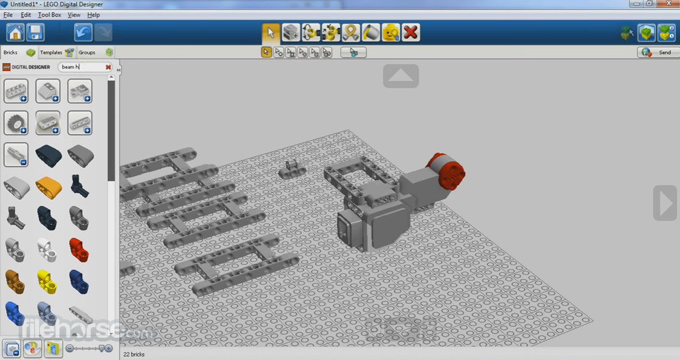Choose the shape selection sub-tool
680x360 pixels.
click(315, 52)
